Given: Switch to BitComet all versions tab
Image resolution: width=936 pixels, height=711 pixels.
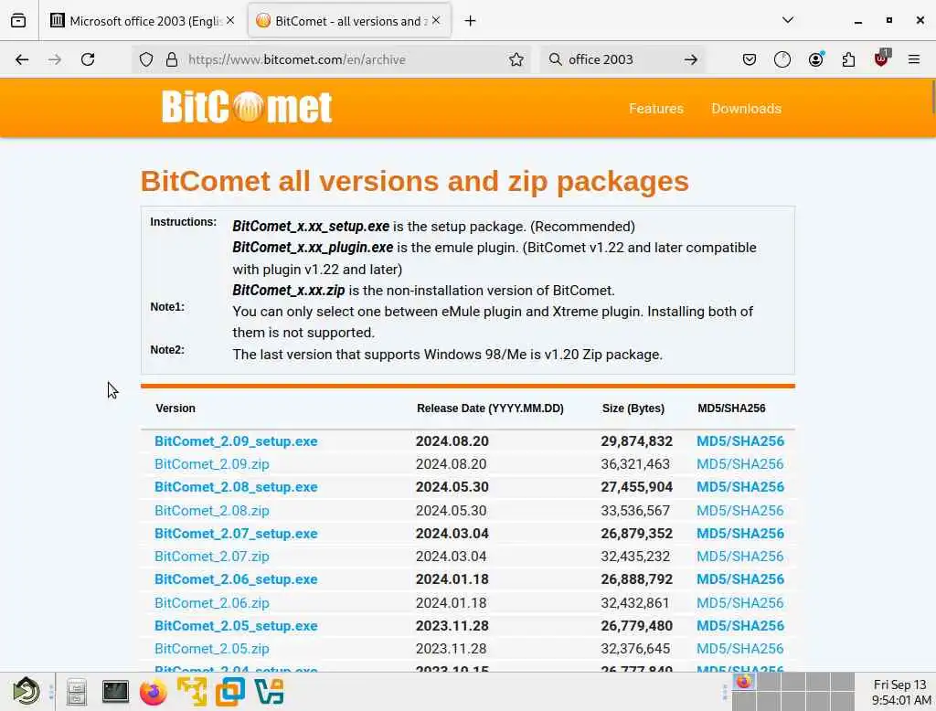Looking at the screenshot, I should pos(349,21).
